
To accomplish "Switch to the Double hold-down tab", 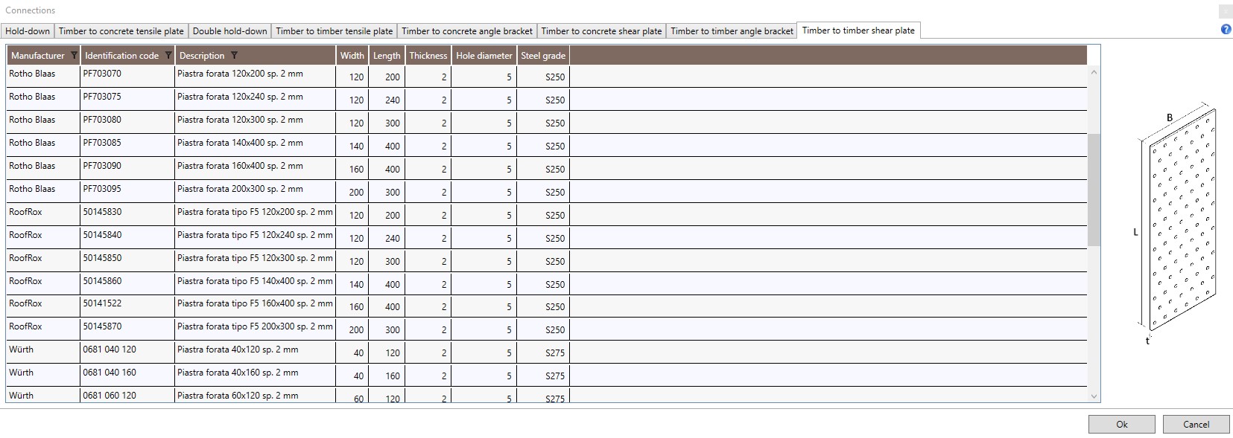I will [229, 31].
